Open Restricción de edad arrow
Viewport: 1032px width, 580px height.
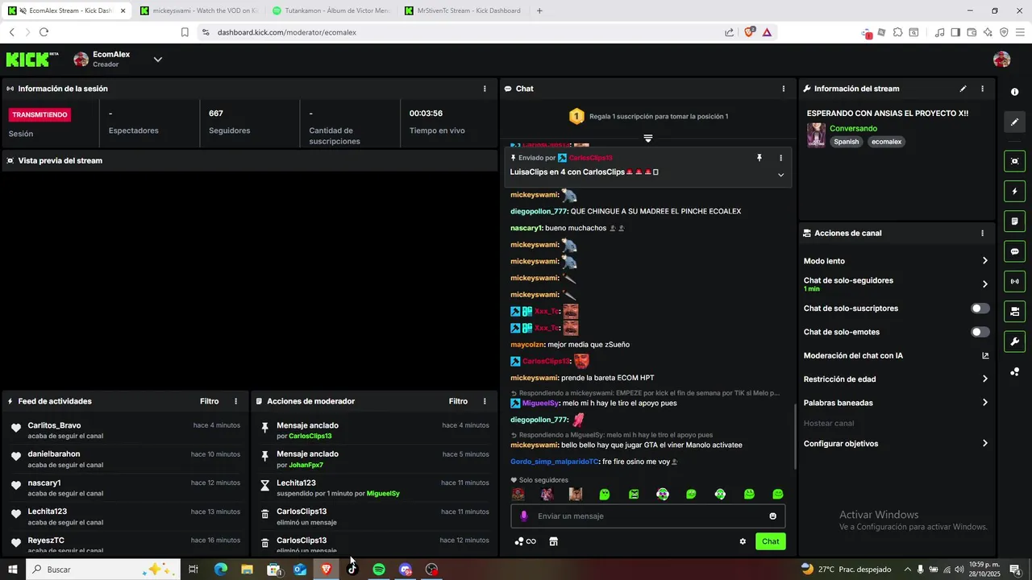coord(984,379)
